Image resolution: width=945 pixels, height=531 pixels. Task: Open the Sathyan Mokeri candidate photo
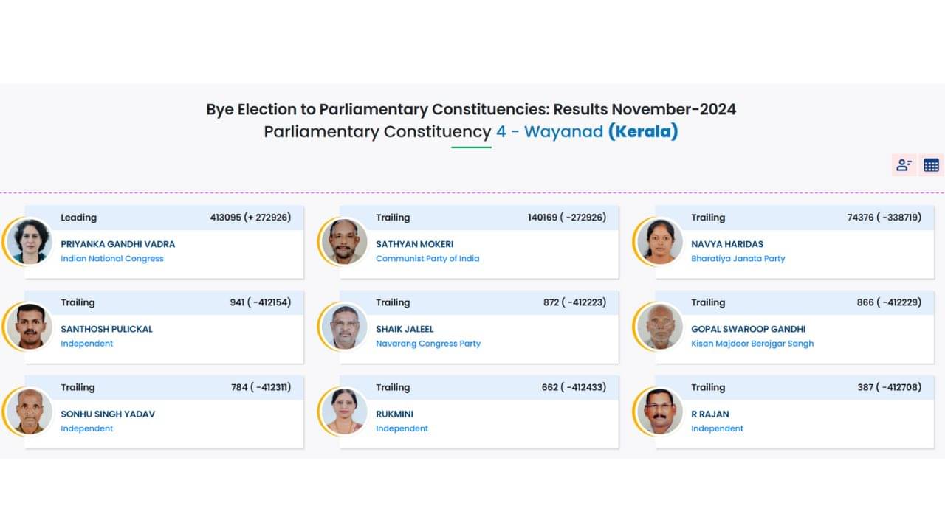[344, 241]
